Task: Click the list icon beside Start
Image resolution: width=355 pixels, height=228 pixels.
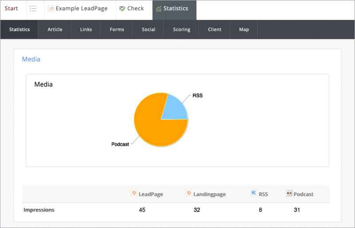Action: tap(33, 9)
